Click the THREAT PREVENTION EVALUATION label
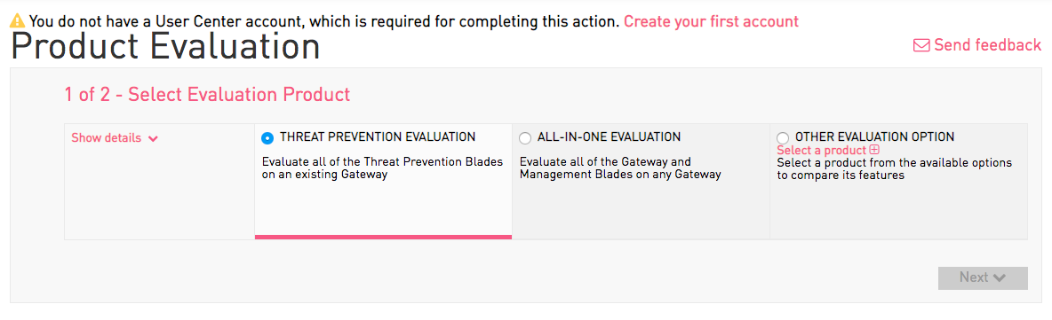This screenshot has width=1052, height=320. coord(378,137)
